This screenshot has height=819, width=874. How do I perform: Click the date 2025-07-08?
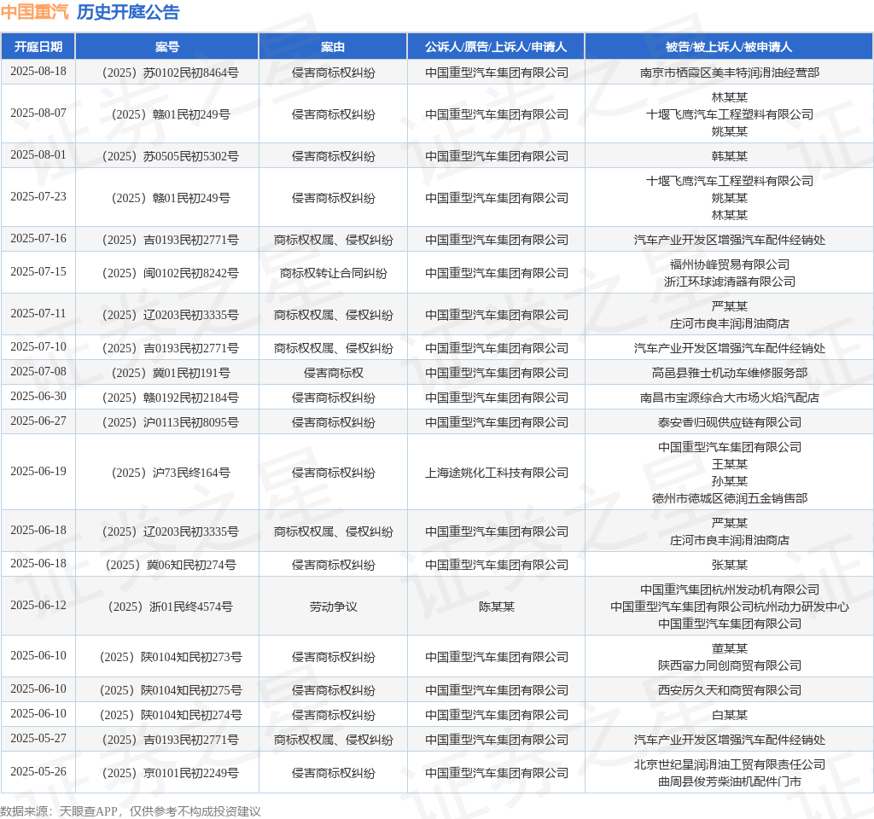point(38,372)
